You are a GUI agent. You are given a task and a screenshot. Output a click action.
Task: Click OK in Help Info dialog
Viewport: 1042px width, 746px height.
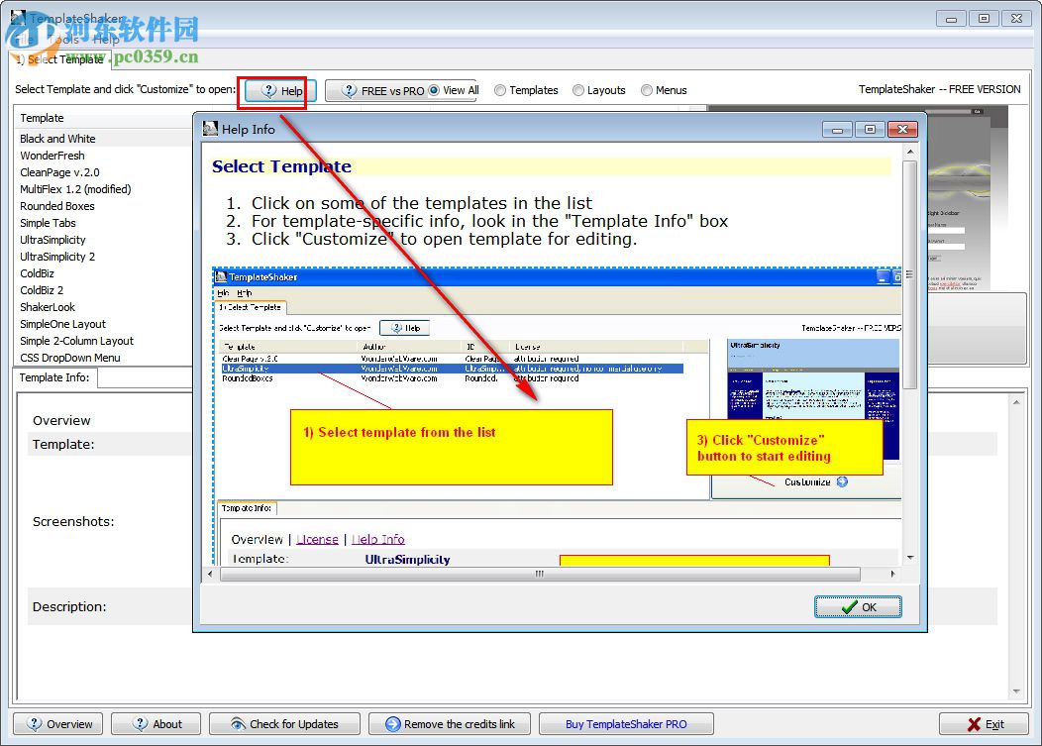(858, 607)
